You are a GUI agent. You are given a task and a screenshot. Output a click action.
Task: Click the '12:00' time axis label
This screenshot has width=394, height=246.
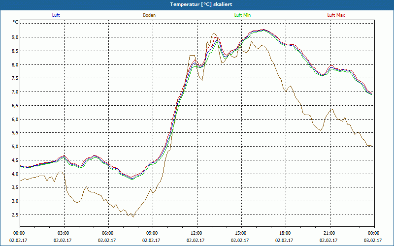pyautogui.click(x=196, y=233)
